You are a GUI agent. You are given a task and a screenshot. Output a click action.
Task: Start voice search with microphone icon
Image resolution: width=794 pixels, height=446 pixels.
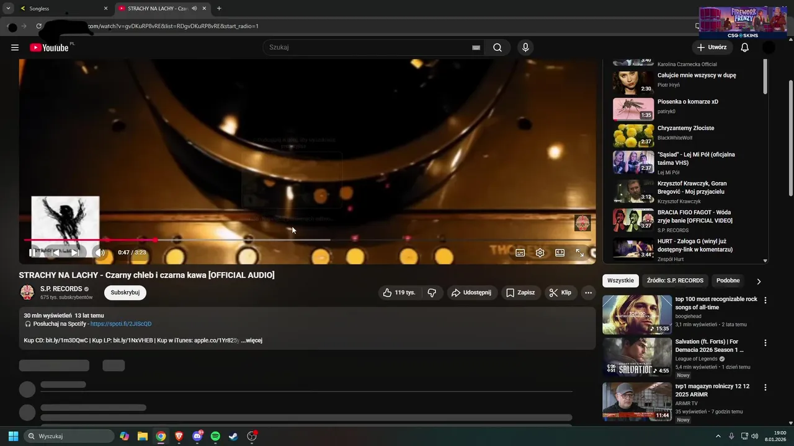[525, 48]
